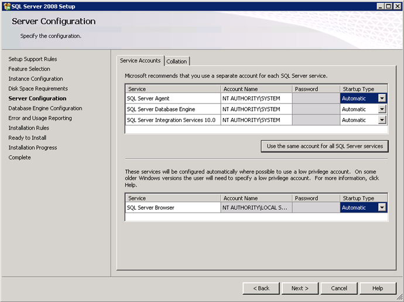This screenshot has width=404, height=302.
Task: Edit Account Name for SQL Server Agent
Action: point(256,99)
